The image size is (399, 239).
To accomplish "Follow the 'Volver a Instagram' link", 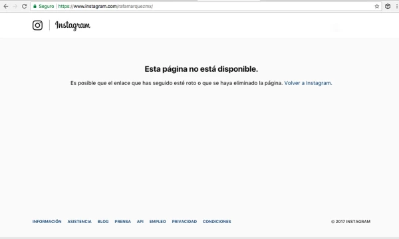I will pyautogui.click(x=308, y=83).
